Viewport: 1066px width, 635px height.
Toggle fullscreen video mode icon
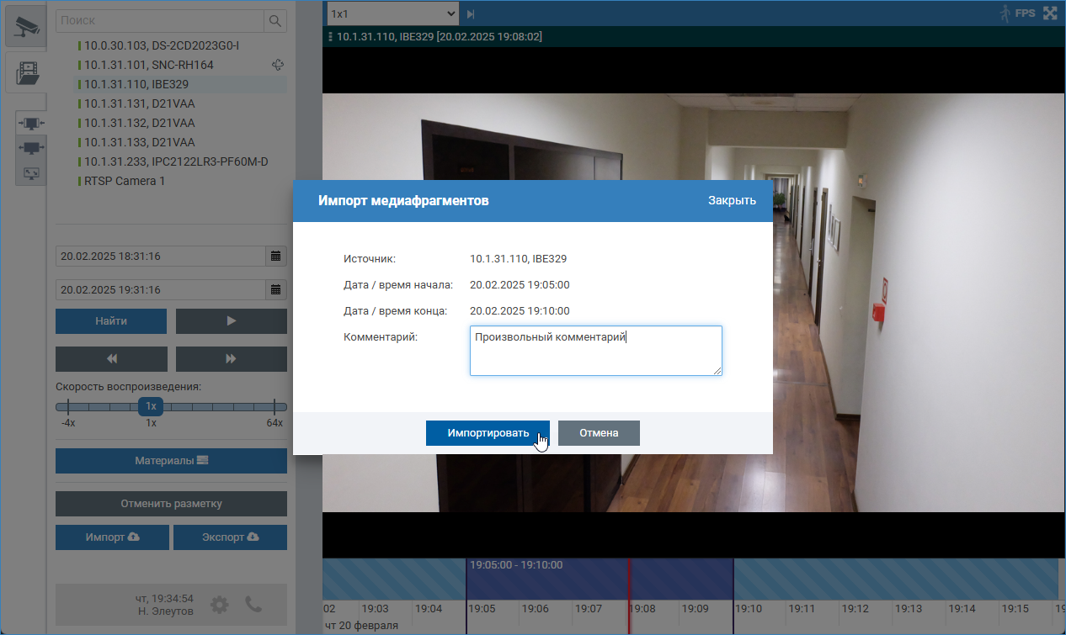tap(1050, 13)
